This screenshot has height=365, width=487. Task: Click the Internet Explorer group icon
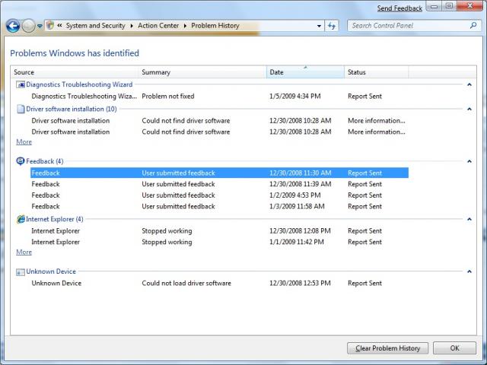point(21,219)
